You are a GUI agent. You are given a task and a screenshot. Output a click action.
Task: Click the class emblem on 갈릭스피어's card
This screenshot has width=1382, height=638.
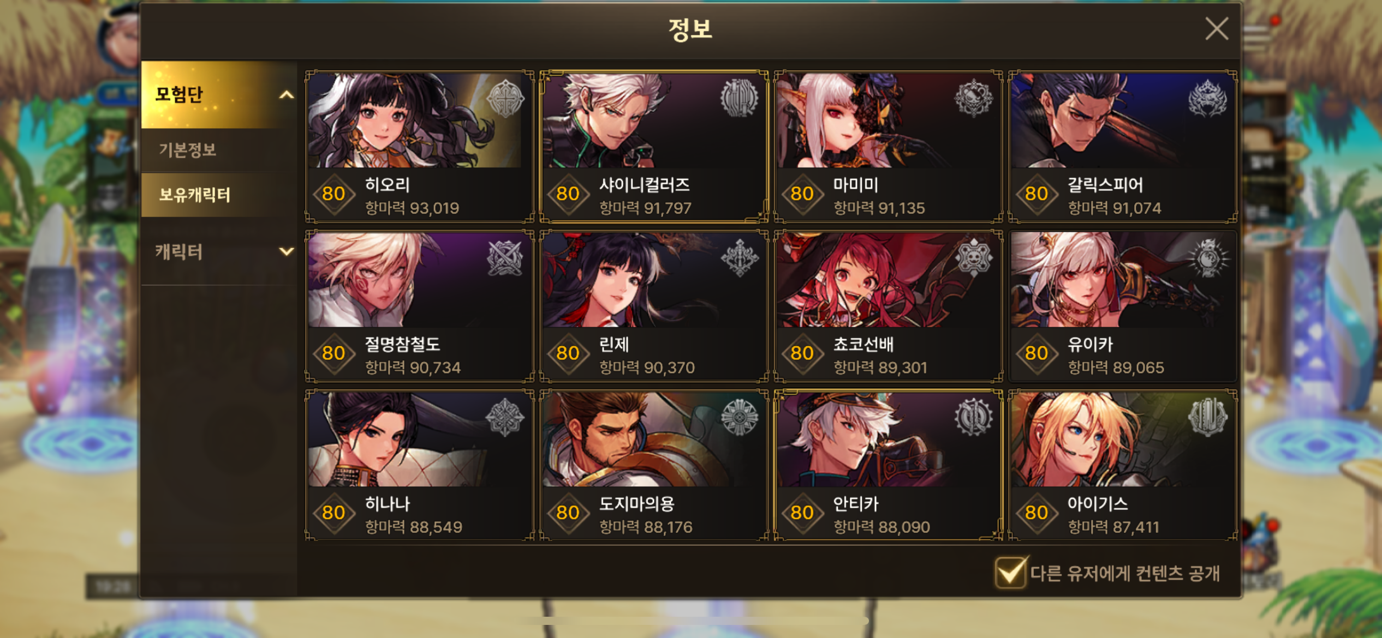coord(1207,98)
